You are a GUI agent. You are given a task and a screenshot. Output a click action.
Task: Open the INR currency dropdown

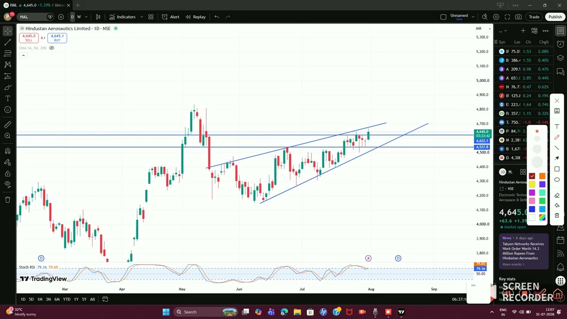point(483,28)
